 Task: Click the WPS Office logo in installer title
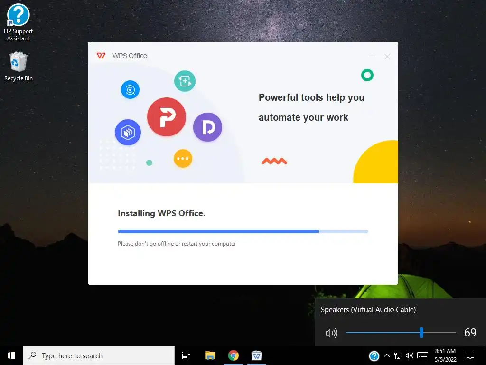point(101,56)
